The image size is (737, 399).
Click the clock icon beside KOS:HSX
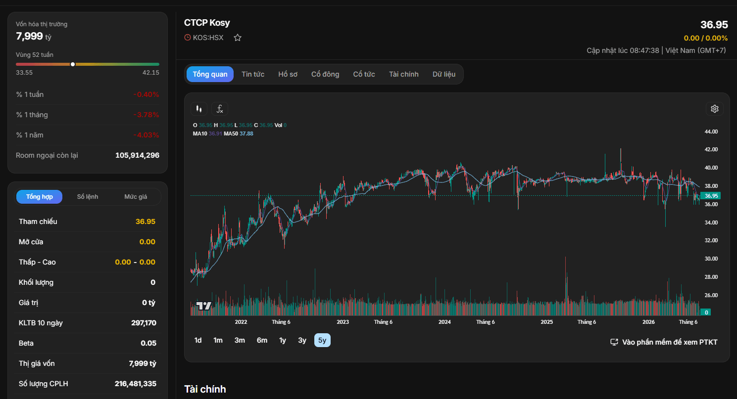(x=187, y=38)
